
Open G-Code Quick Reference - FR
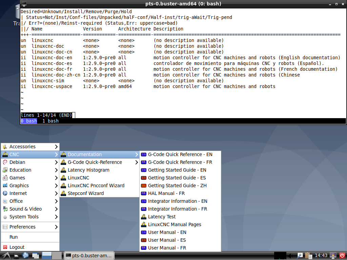(x=180, y=162)
